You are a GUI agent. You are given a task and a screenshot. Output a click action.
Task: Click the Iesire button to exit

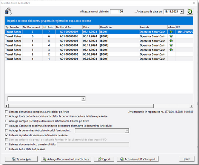[x=187, y=159]
